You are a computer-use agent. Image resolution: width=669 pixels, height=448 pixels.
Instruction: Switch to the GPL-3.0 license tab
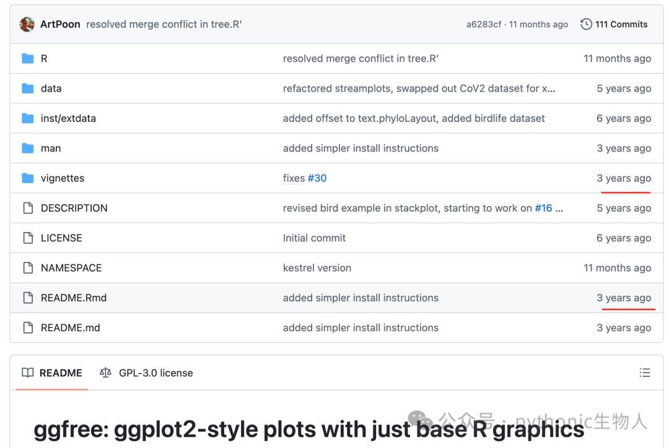point(146,373)
